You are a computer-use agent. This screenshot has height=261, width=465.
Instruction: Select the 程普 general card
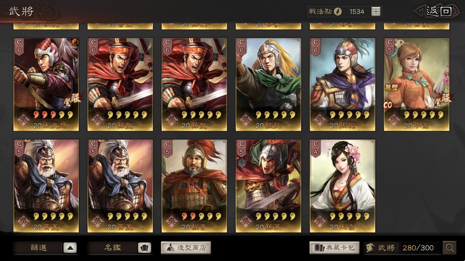pyautogui.click(x=194, y=186)
